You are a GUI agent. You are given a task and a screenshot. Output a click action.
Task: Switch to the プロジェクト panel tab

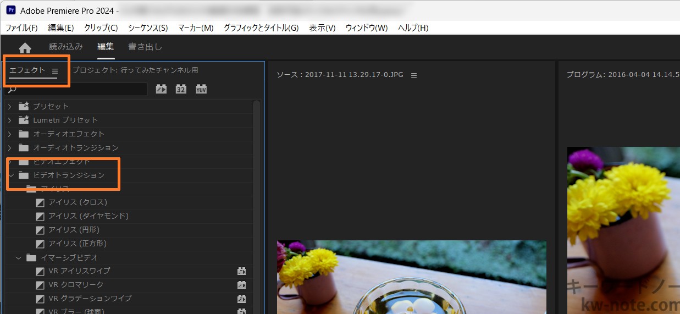point(135,70)
